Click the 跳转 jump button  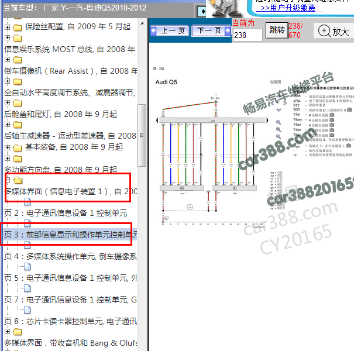(x=277, y=30)
